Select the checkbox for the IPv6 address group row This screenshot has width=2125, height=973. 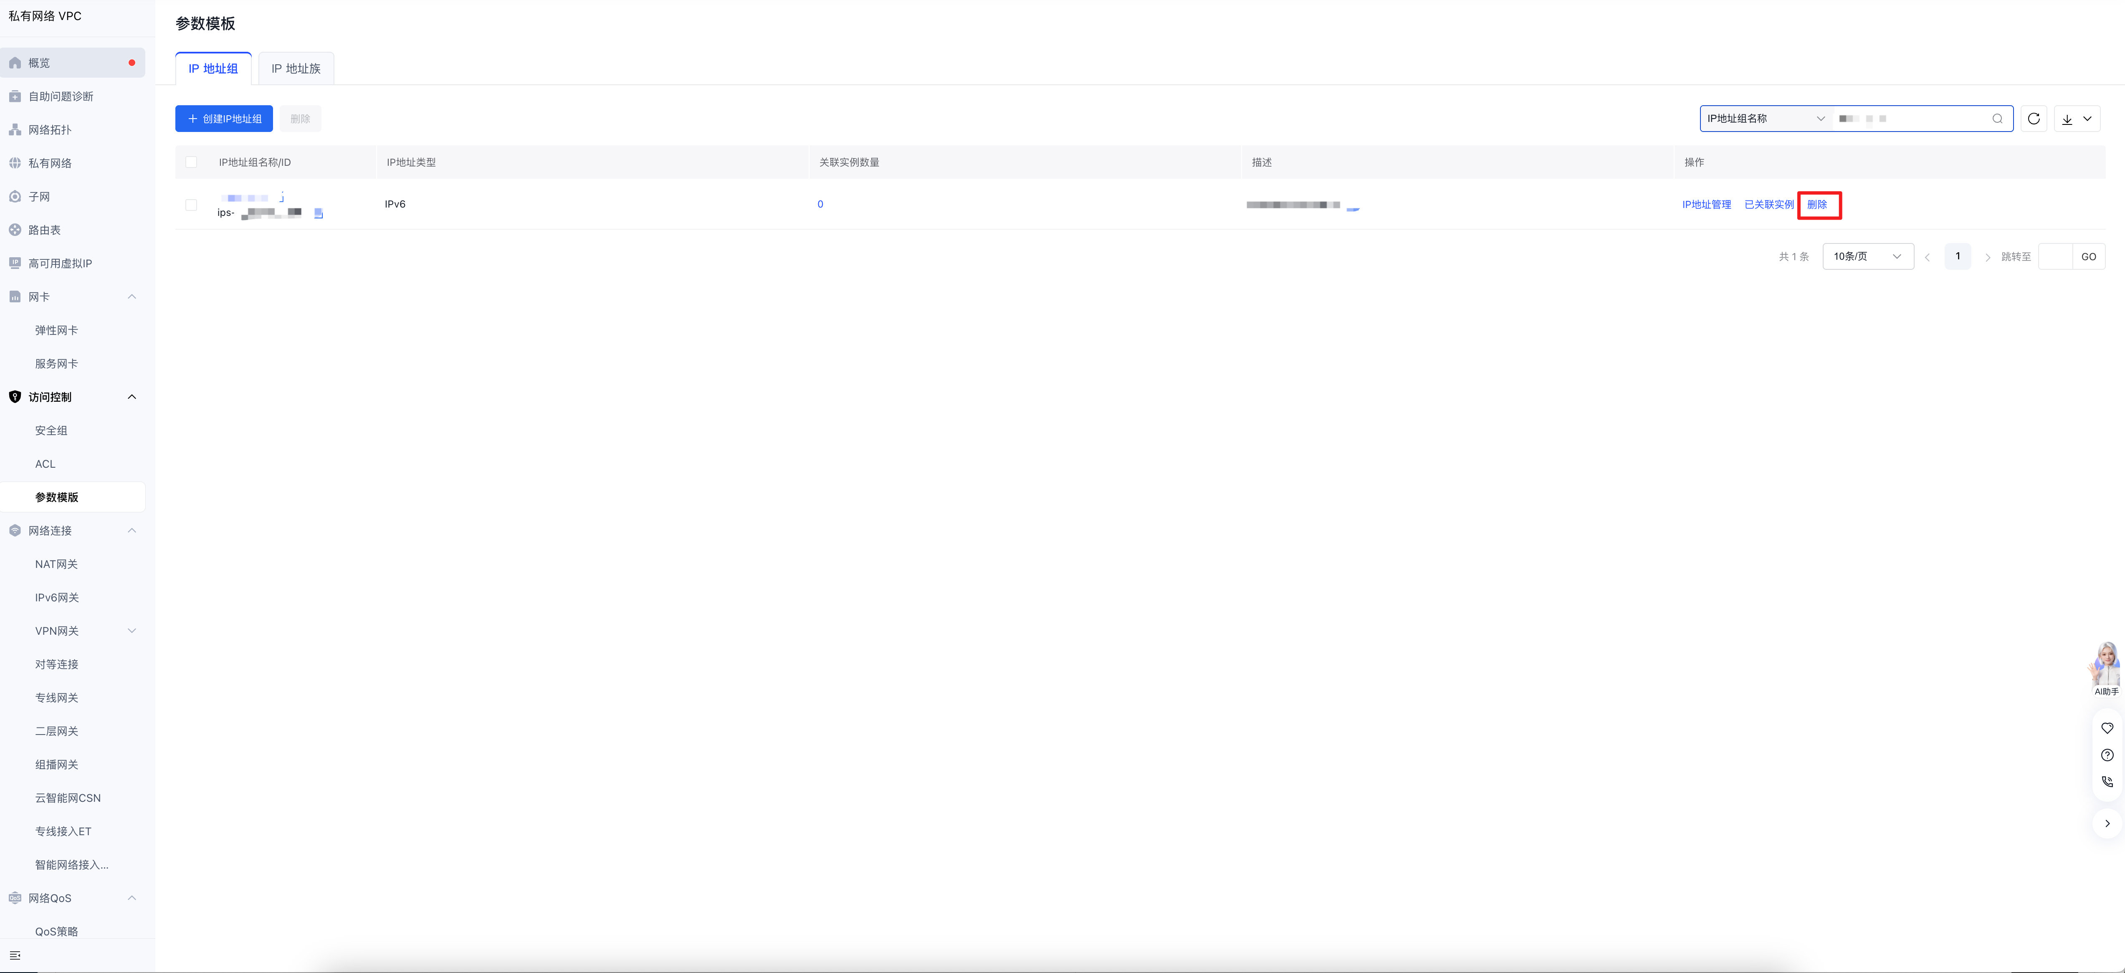tap(191, 205)
